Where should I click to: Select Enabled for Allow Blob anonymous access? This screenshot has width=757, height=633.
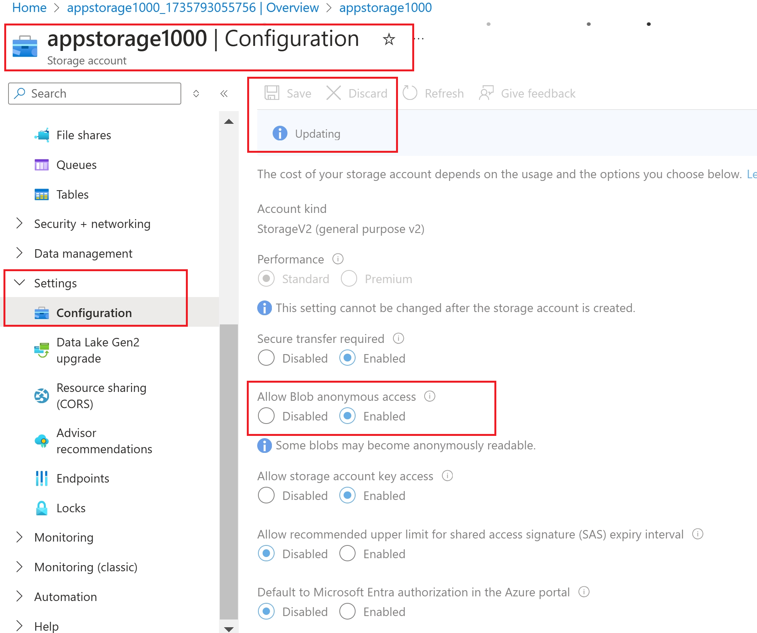coord(347,416)
